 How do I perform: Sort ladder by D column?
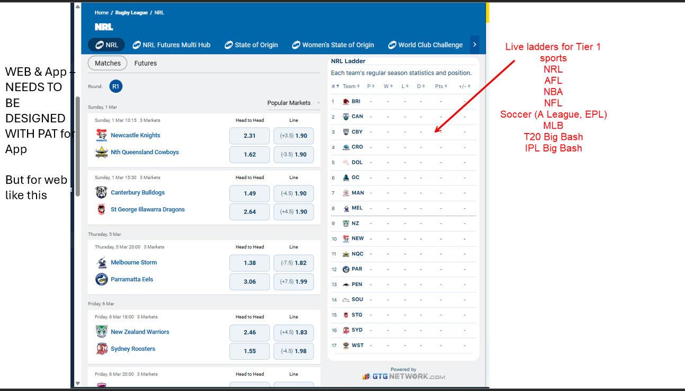[421, 86]
